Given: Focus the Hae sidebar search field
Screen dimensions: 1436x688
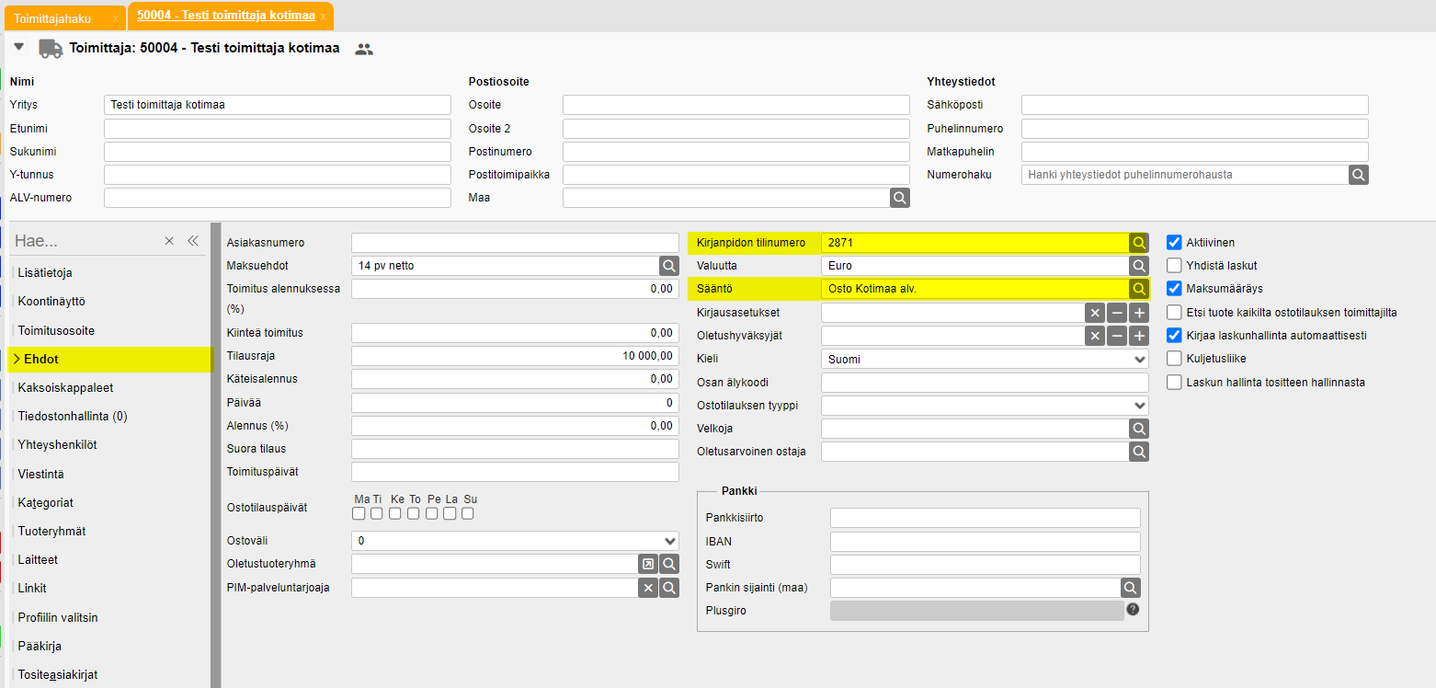Looking at the screenshot, I should [x=85, y=241].
